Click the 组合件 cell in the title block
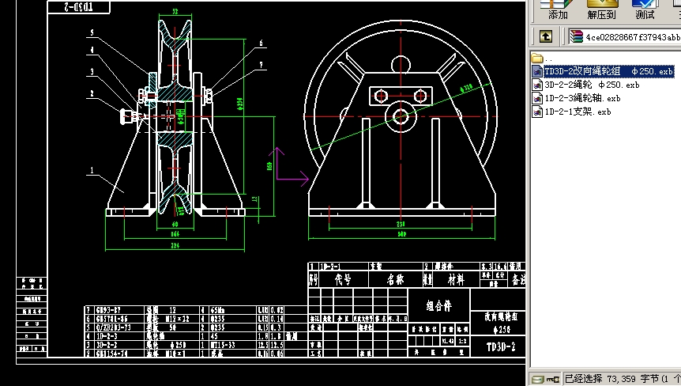The height and width of the screenshot is (386, 681). tap(439, 304)
